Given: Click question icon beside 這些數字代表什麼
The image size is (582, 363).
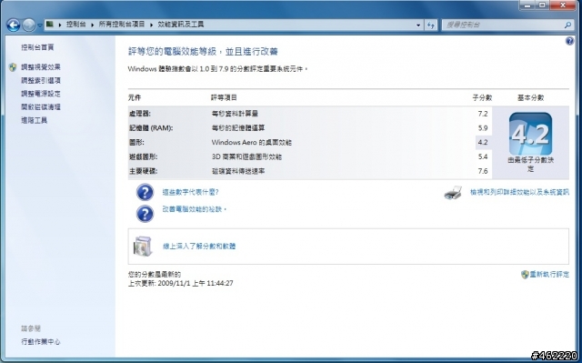Looking at the screenshot, I should tap(145, 192).
